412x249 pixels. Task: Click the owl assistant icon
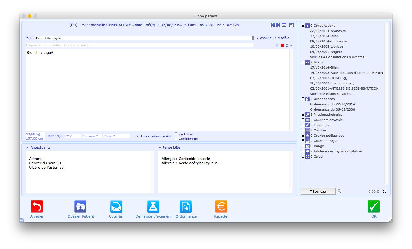[x=291, y=25]
